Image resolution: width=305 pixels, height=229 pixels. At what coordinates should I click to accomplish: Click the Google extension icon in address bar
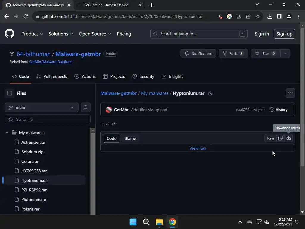point(229,17)
